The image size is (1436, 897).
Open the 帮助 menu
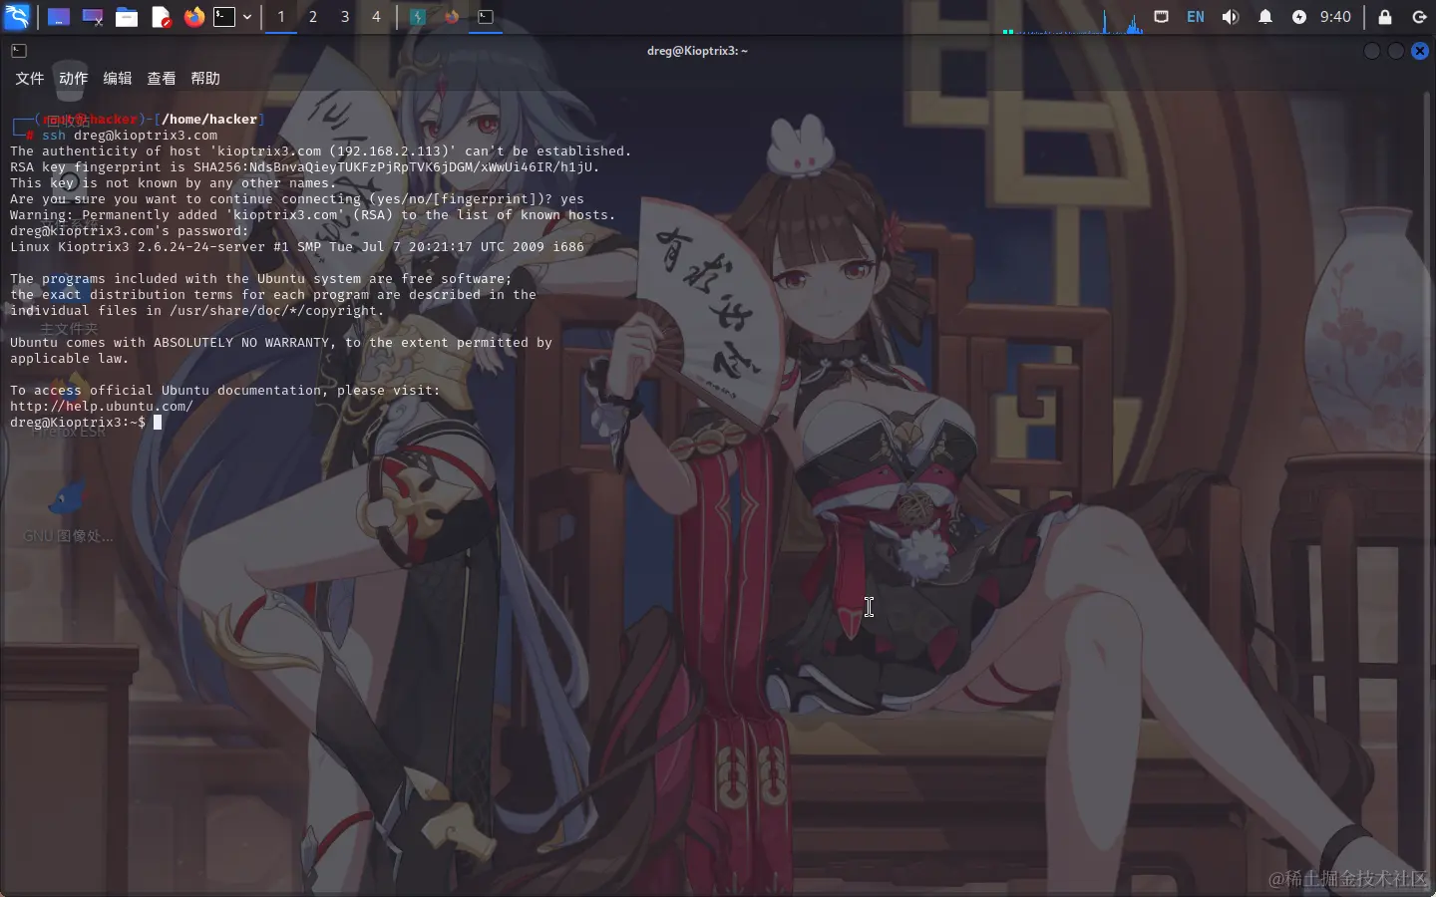[205, 79]
